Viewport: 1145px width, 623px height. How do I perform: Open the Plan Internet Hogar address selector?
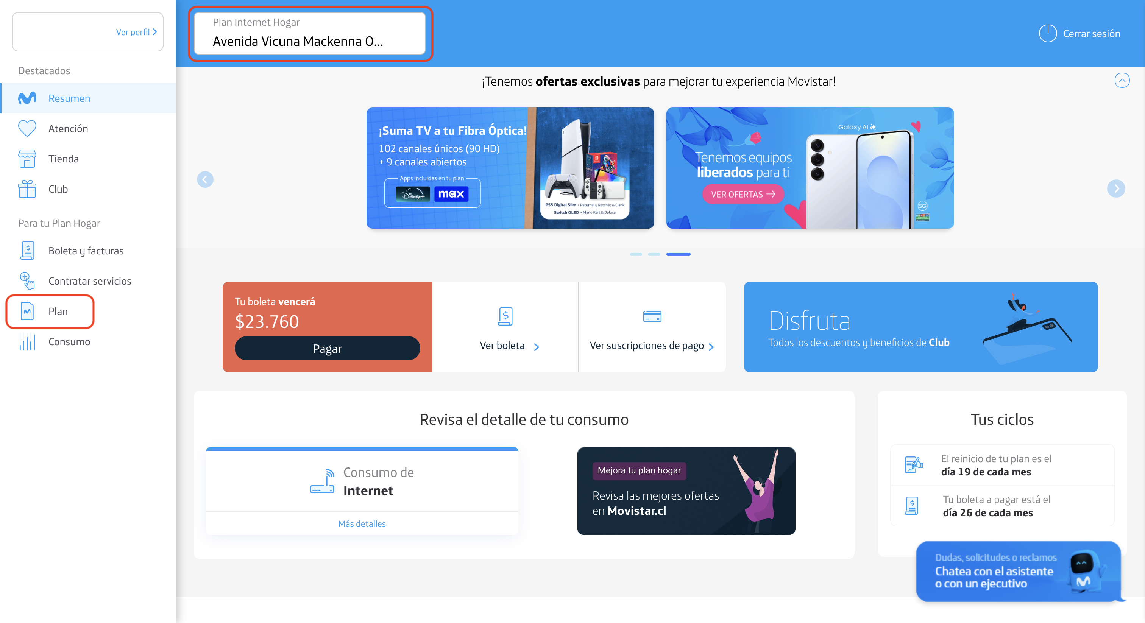310,33
